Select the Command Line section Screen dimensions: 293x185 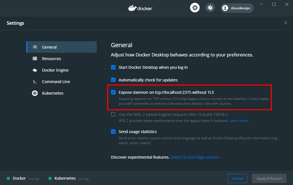pos(62,82)
